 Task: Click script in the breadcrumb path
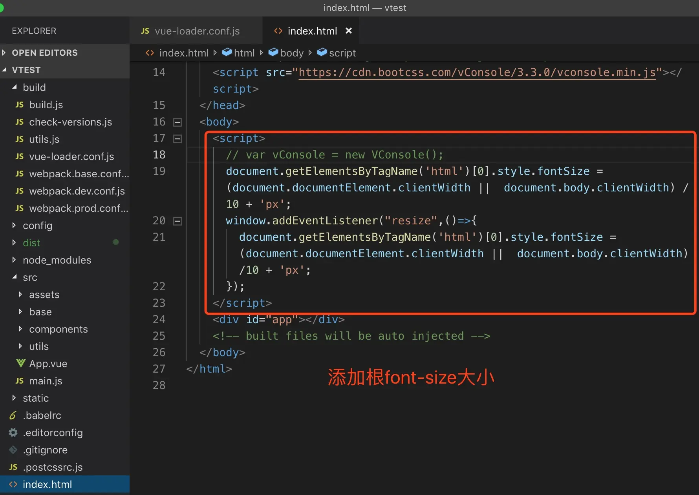(342, 53)
